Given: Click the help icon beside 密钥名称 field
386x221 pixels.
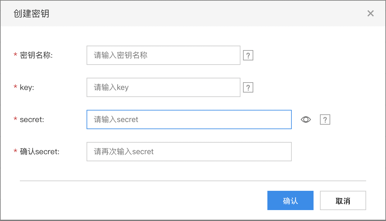Looking at the screenshot, I should coord(248,55).
